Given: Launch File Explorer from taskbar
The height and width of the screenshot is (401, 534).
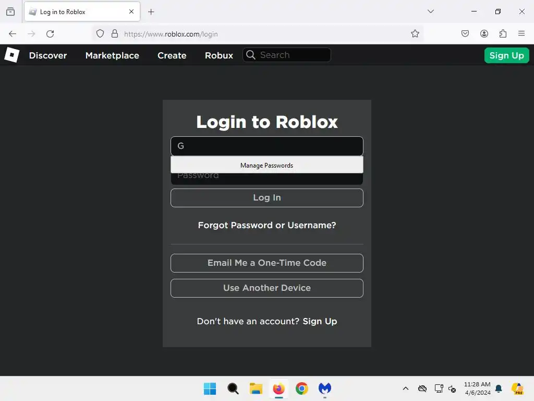Looking at the screenshot, I should (256, 388).
